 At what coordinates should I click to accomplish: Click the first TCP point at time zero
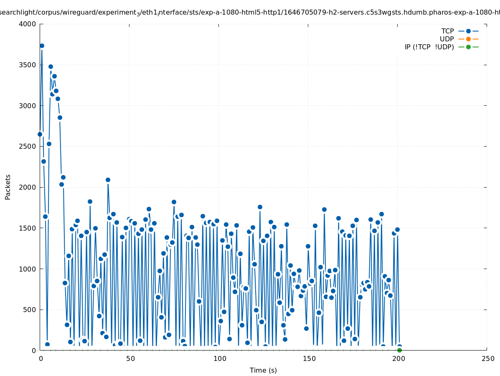coord(40,134)
